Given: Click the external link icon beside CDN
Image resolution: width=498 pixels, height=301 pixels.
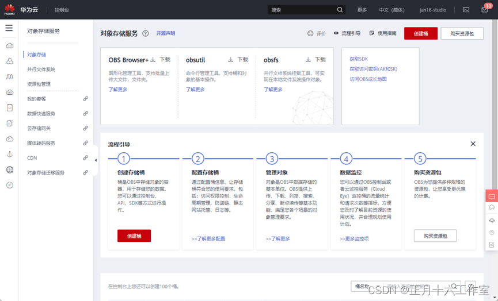Looking at the screenshot, I should [x=85, y=158].
